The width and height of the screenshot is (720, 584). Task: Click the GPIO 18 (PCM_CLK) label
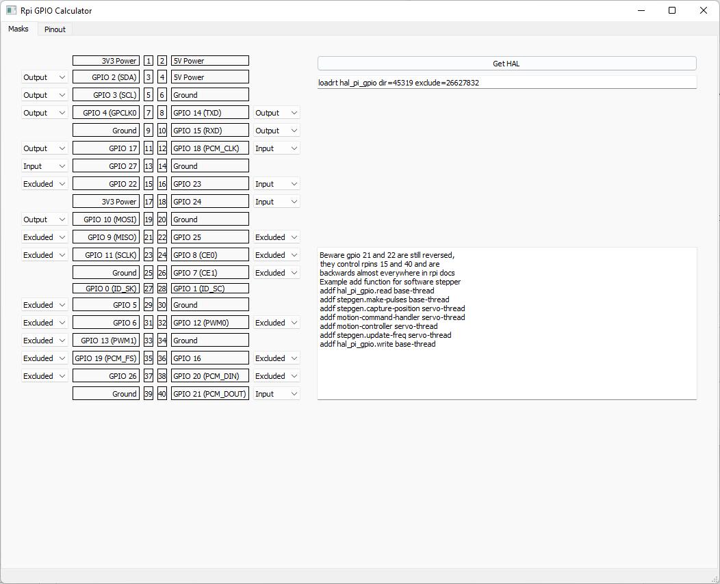(x=210, y=148)
